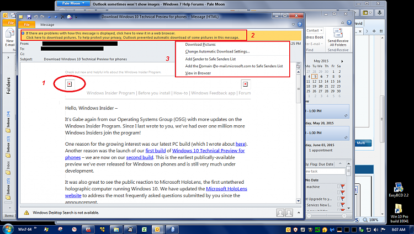Minimize the Outlook main window ribbon
This screenshot has height=234, width=414.
(x=342, y=23)
